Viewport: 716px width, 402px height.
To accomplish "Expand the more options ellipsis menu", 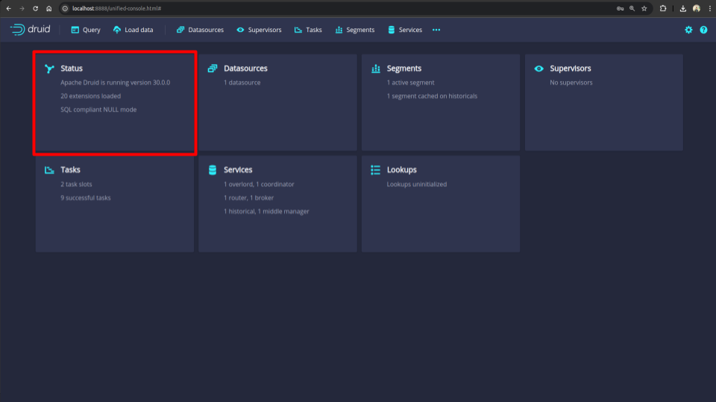I will coord(436,30).
